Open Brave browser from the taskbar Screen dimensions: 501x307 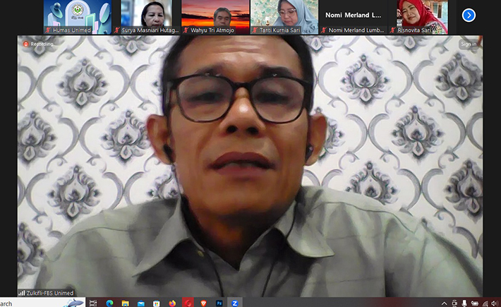tap(203, 303)
